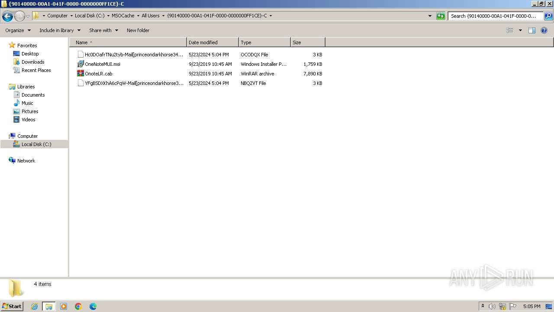Click the OnoteLR.cab WinRAR icon
Screen dimensions: 554x312
point(81,74)
